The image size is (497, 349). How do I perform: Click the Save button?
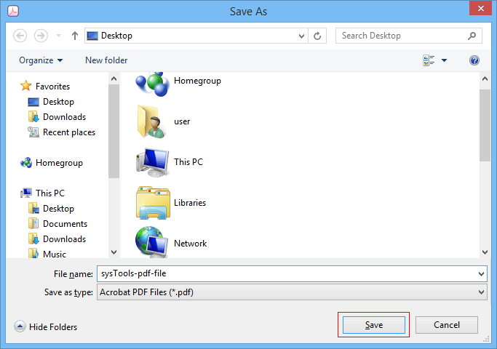pos(374,325)
